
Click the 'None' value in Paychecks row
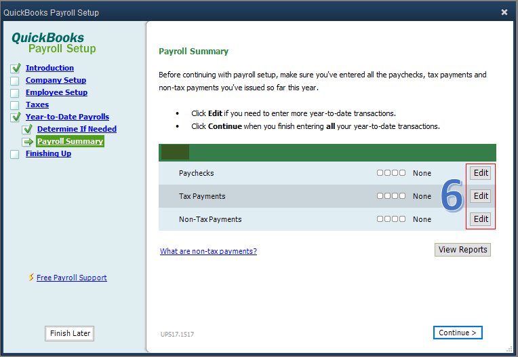click(x=422, y=173)
